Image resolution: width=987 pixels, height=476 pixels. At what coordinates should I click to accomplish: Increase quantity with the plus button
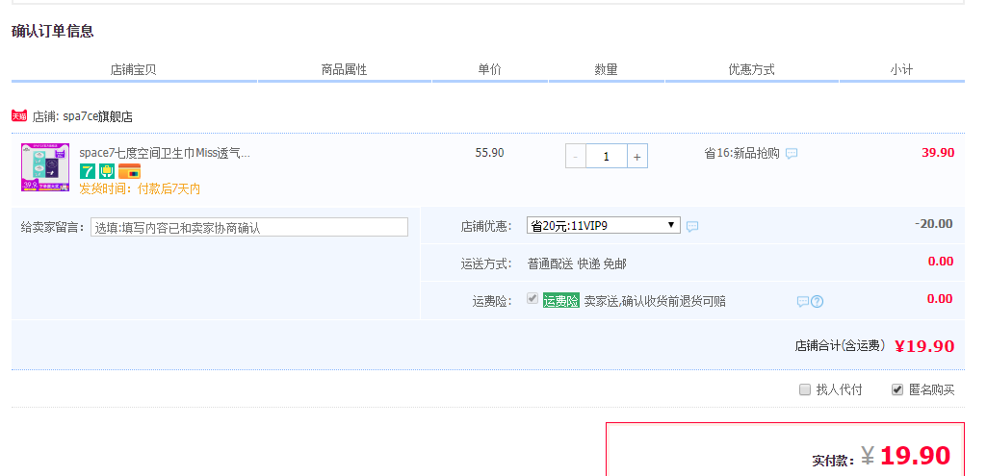637,157
